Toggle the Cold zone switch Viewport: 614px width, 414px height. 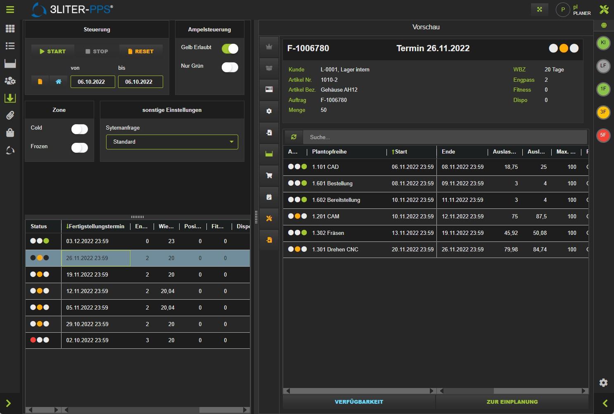coord(80,129)
